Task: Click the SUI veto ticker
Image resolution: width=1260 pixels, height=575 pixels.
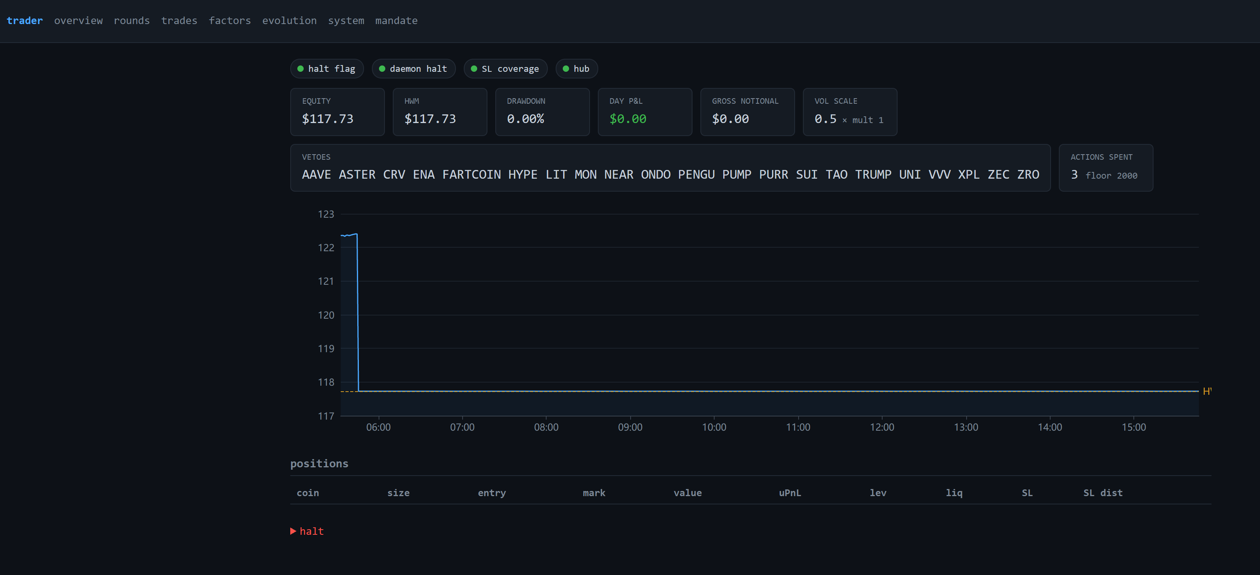Action: [806, 175]
